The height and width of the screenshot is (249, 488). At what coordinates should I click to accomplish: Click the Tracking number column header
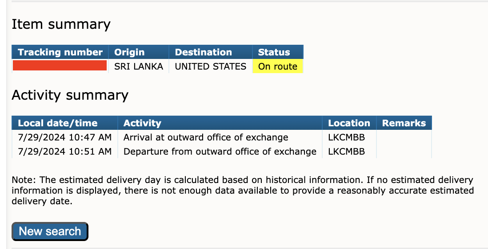tap(60, 52)
